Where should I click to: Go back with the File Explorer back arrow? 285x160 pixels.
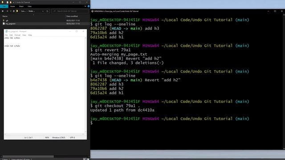pos(3,11)
